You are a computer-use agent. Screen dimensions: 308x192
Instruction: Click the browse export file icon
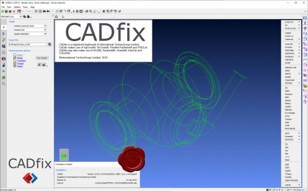[49, 45]
